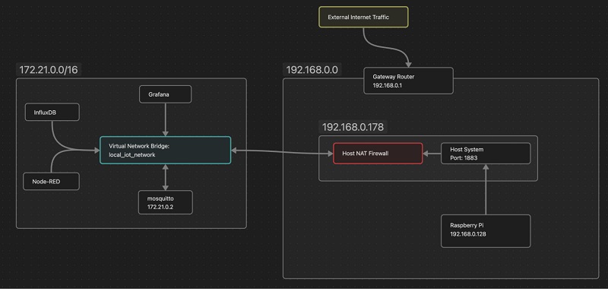Click the text Port: 1883
Screen dimensions: 608x289
tap(464, 158)
